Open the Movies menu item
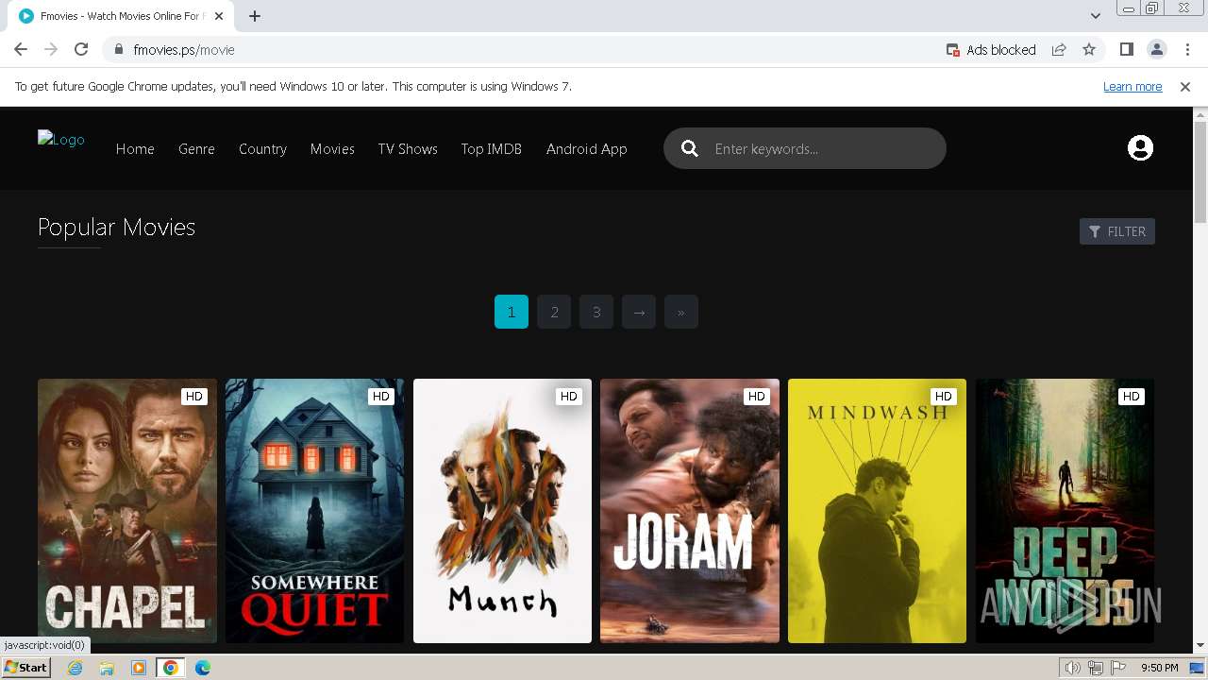1208x680 pixels. 332,149
